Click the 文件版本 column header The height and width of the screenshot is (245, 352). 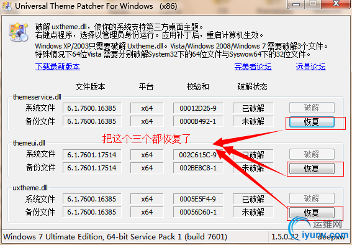[x=90, y=86]
